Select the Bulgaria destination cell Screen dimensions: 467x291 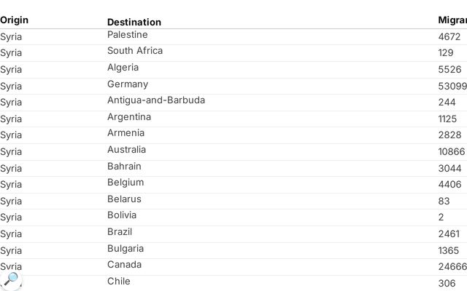126,249
